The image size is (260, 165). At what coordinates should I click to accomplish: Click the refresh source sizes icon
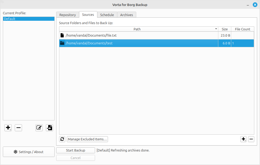click(x=62, y=139)
